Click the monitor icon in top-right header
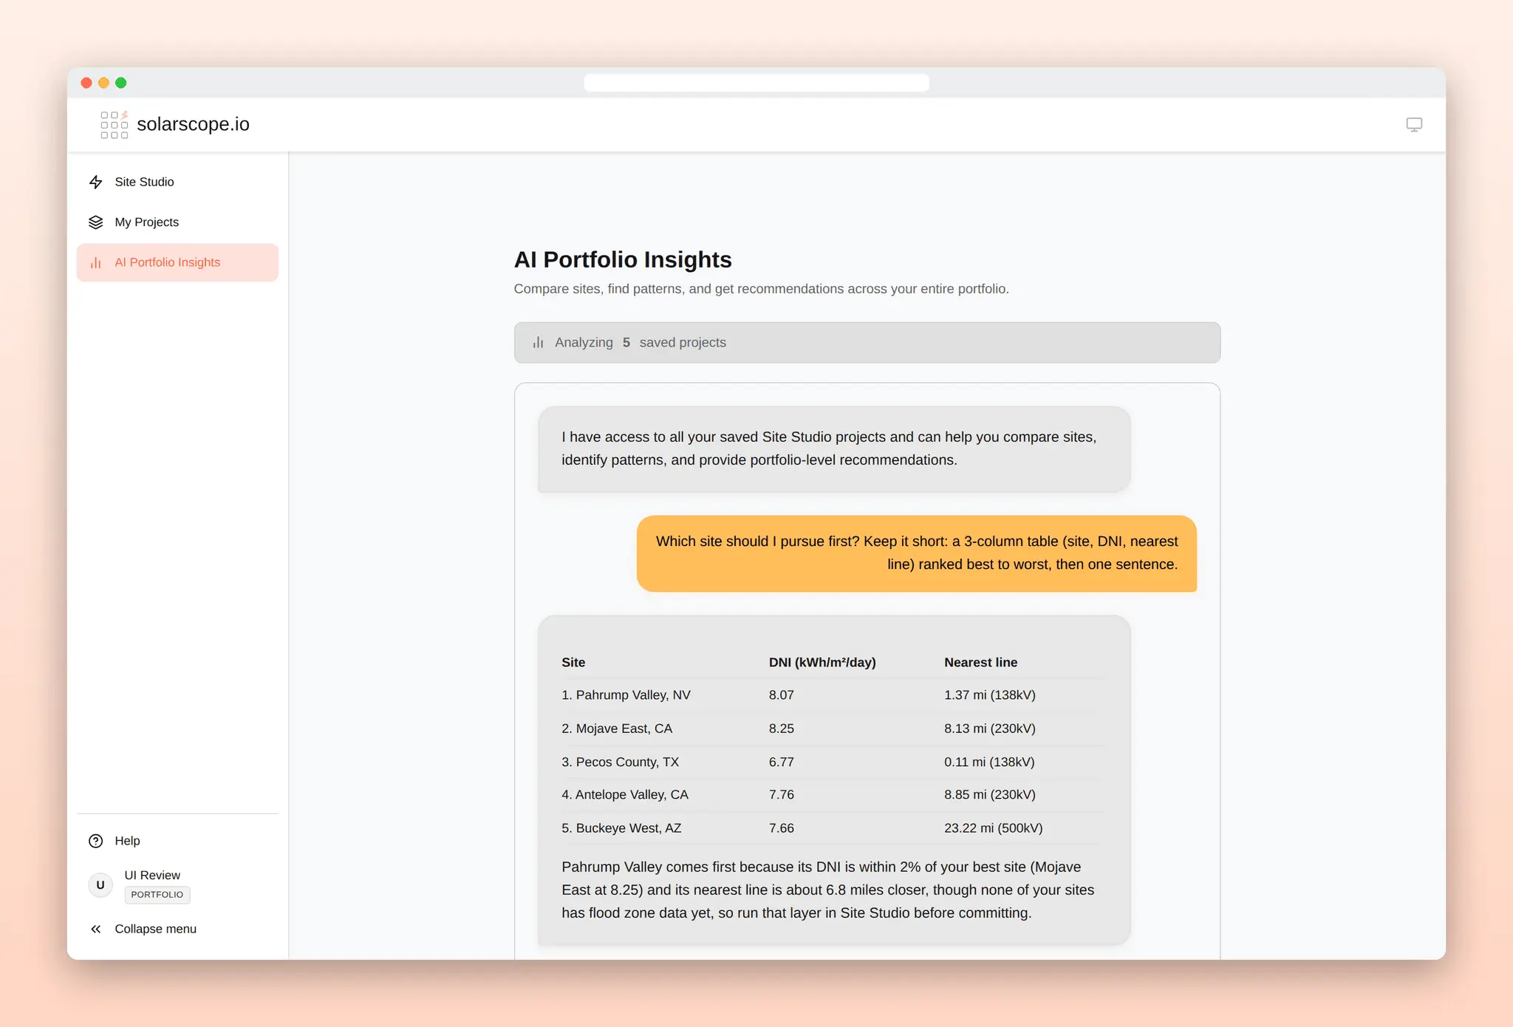 pos(1414,125)
